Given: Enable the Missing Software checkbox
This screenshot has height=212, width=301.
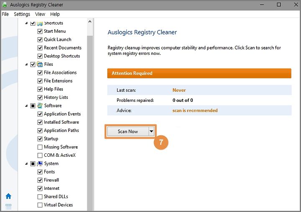Looking at the screenshot, I should coord(40,147).
